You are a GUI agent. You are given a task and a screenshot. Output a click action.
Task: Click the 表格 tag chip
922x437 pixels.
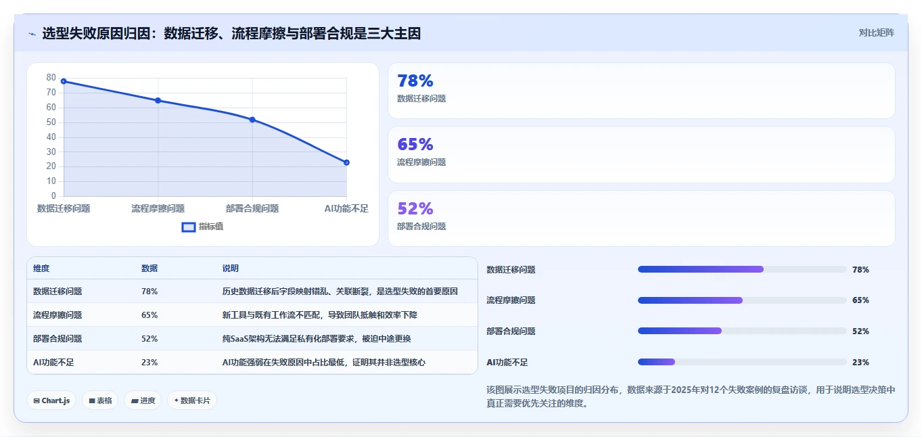pos(100,400)
